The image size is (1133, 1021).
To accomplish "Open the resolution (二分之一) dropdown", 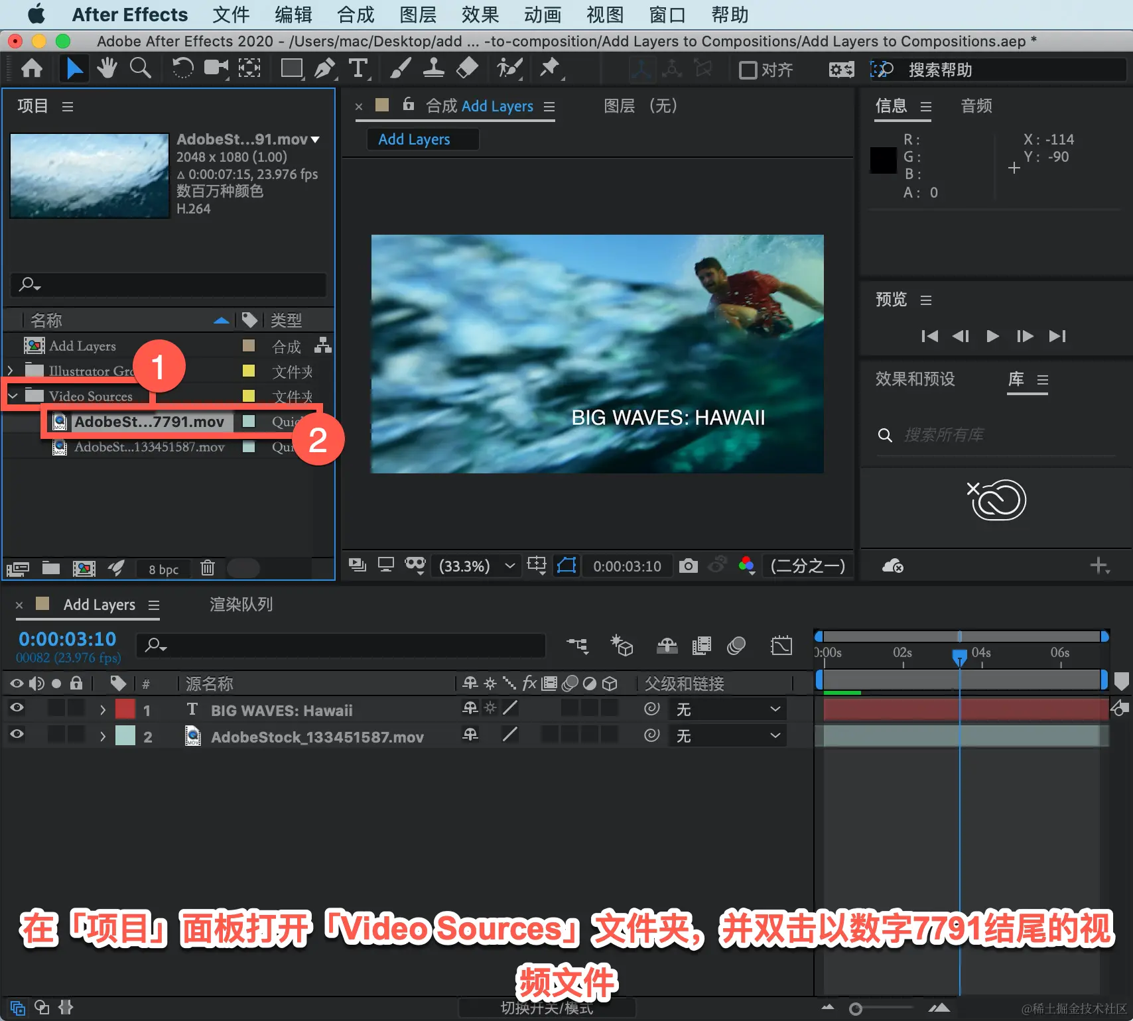I will (x=807, y=566).
